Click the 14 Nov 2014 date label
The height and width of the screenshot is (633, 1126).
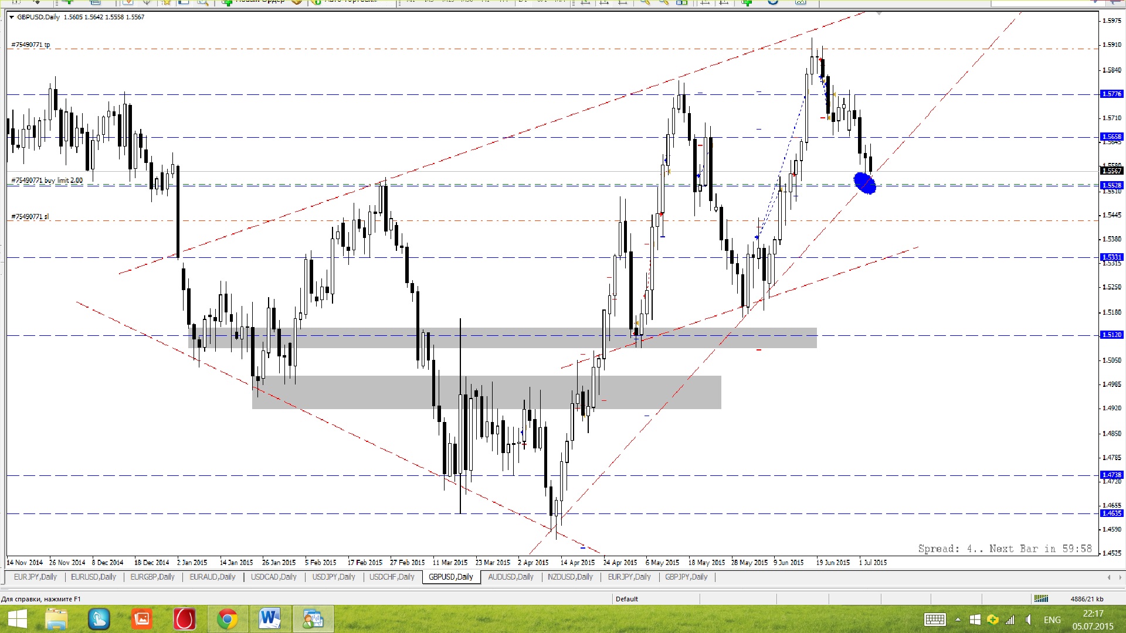pyautogui.click(x=25, y=562)
